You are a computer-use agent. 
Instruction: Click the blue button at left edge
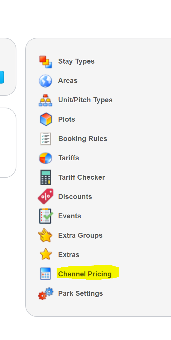pyautogui.click(x=2, y=77)
